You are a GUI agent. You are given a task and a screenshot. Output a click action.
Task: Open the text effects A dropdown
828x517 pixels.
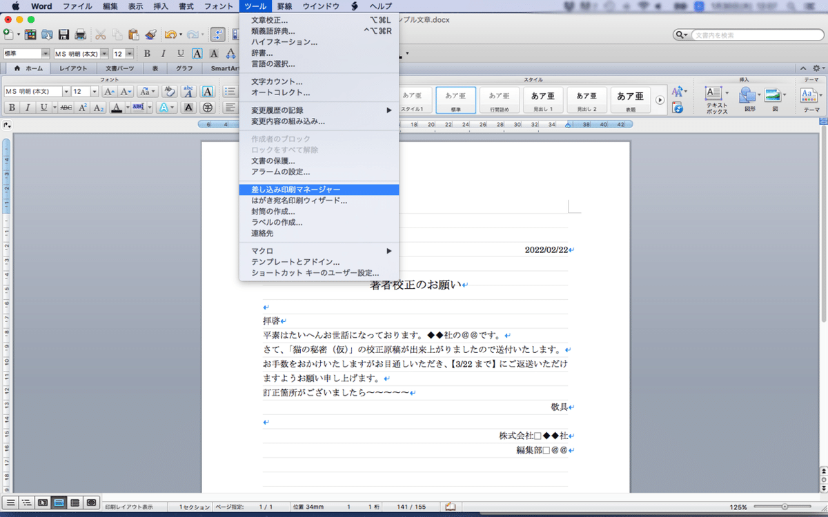(x=166, y=108)
